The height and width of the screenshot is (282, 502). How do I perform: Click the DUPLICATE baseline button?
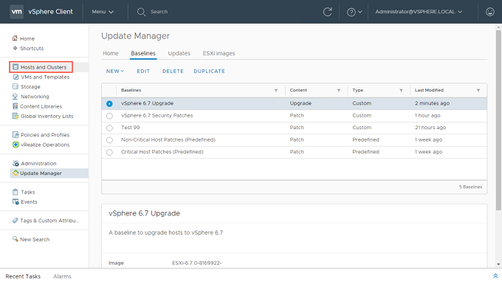tap(210, 71)
